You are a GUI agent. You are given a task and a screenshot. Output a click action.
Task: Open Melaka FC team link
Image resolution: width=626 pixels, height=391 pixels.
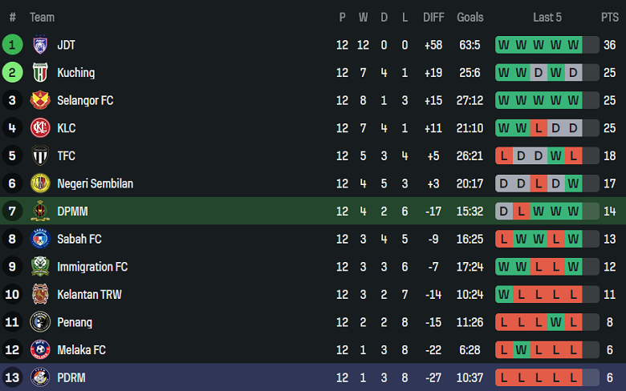(x=81, y=350)
